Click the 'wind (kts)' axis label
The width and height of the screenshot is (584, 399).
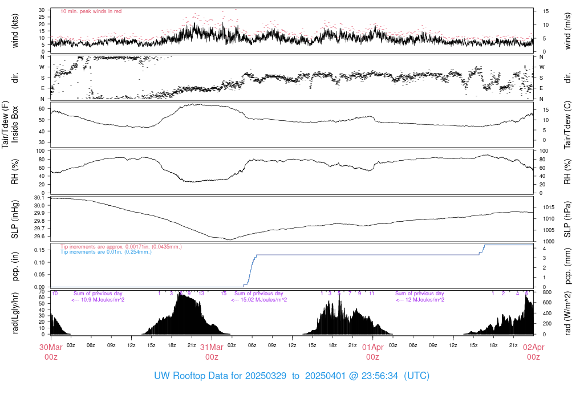pyautogui.click(x=15, y=31)
